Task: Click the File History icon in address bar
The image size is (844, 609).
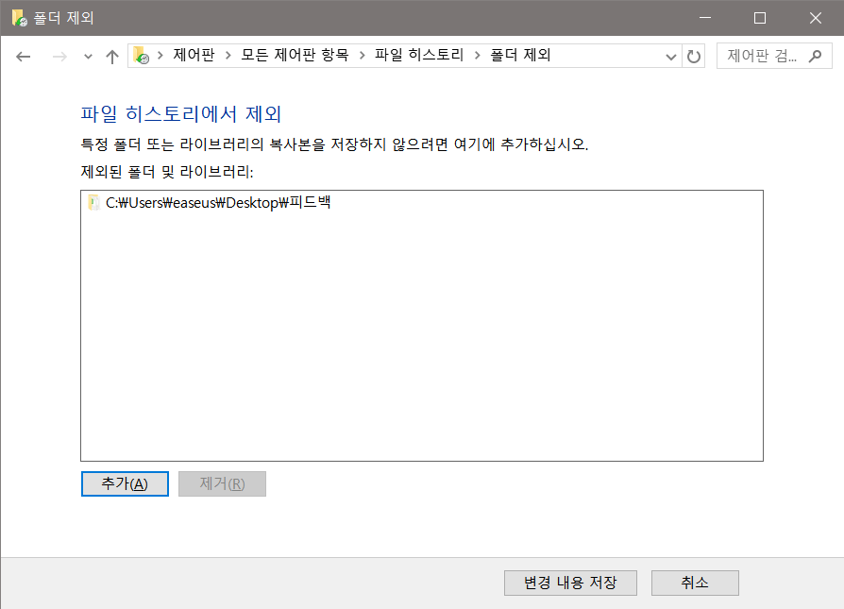Action: click(x=141, y=55)
